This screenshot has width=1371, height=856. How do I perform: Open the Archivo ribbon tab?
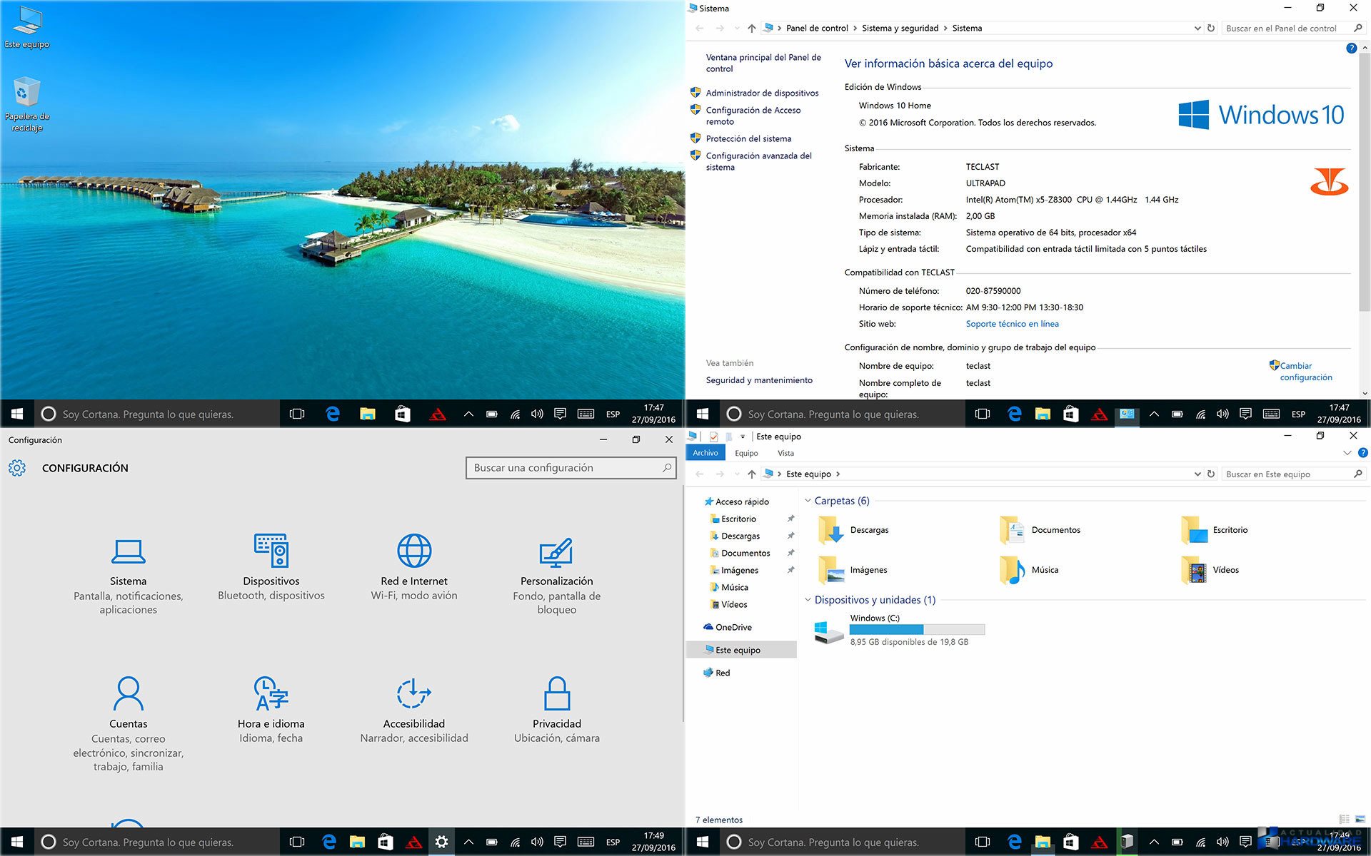click(x=705, y=453)
